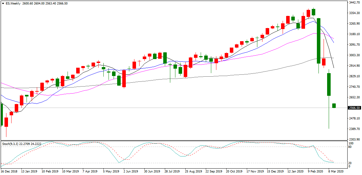Click the stochastic 80 level label
The height and width of the screenshot is (175, 362).
(350, 147)
